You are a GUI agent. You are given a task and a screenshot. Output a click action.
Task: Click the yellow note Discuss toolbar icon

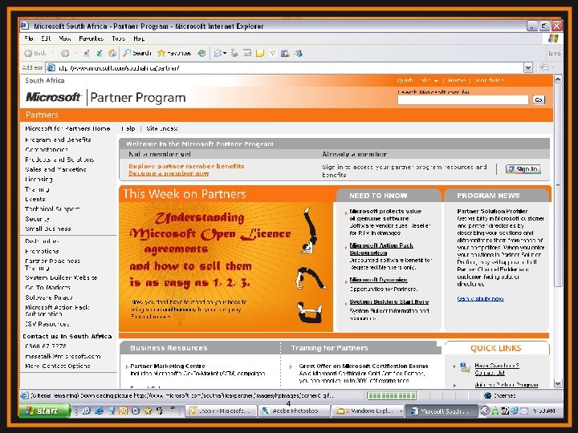pos(260,54)
